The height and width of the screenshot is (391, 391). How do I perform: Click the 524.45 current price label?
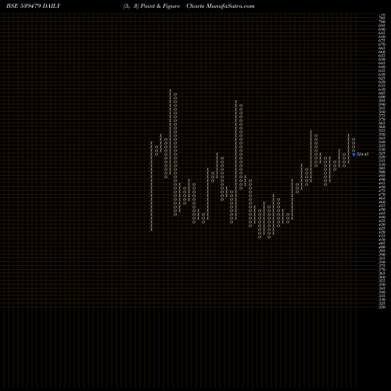tap(363, 154)
